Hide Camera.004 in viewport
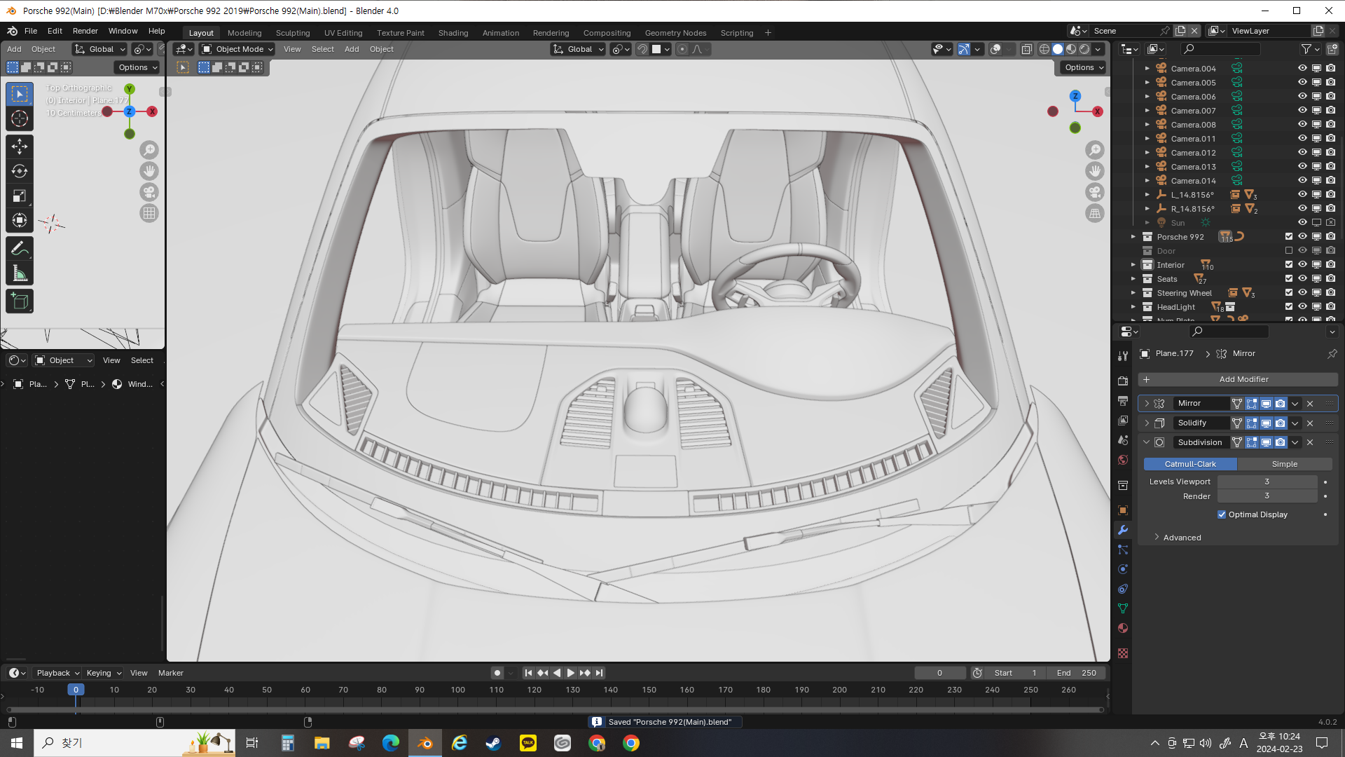The height and width of the screenshot is (757, 1345). (1302, 69)
